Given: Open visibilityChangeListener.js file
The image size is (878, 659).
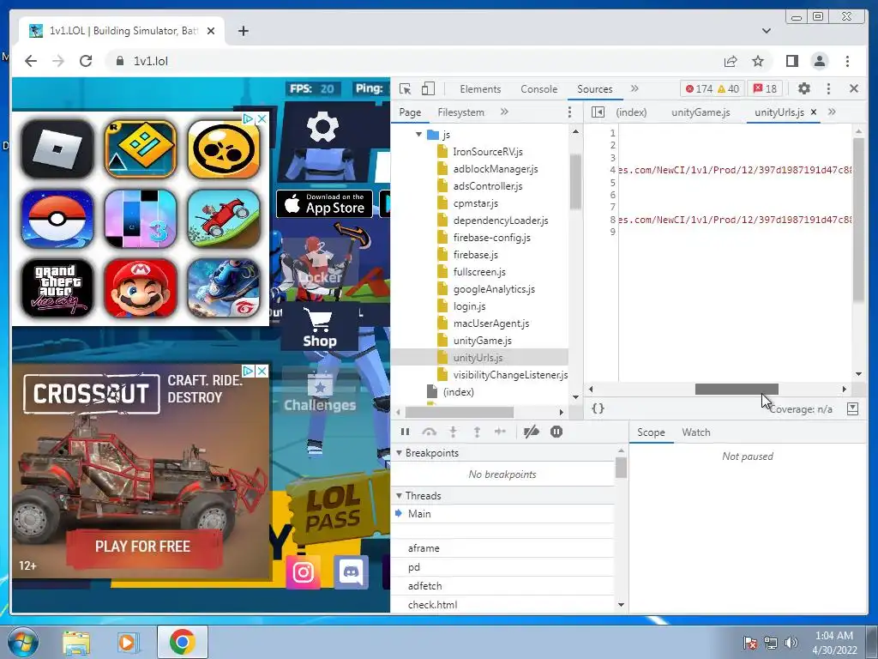Looking at the screenshot, I should (x=510, y=375).
